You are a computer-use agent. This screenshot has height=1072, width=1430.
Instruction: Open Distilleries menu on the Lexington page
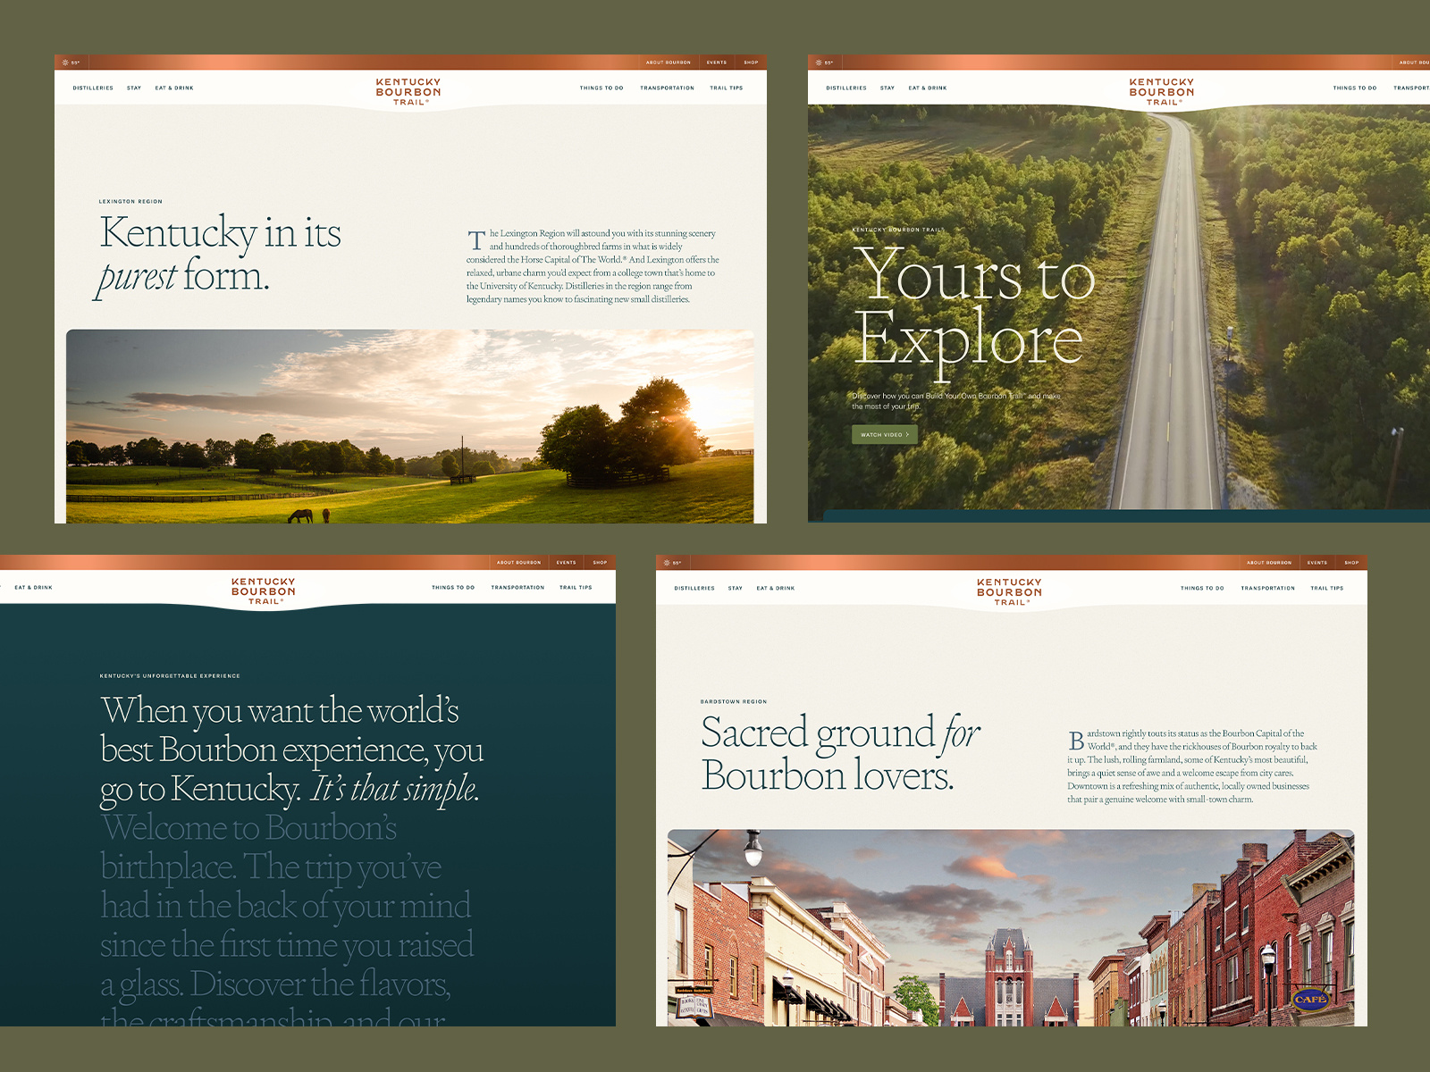tap(93, 88)
